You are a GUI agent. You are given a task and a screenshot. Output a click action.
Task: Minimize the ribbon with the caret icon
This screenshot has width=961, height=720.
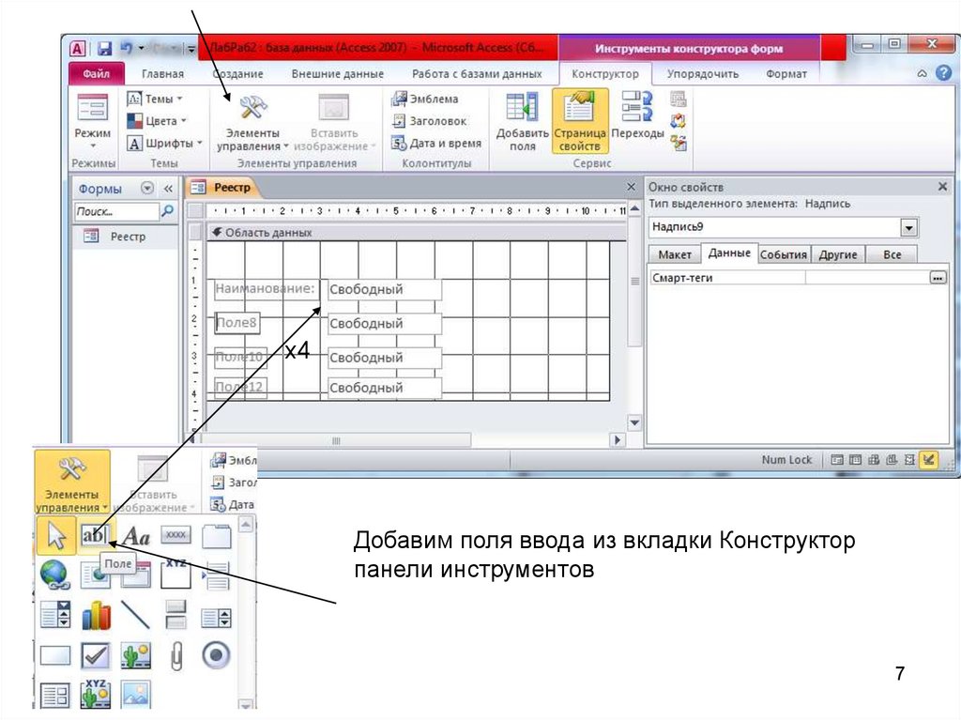922,73
